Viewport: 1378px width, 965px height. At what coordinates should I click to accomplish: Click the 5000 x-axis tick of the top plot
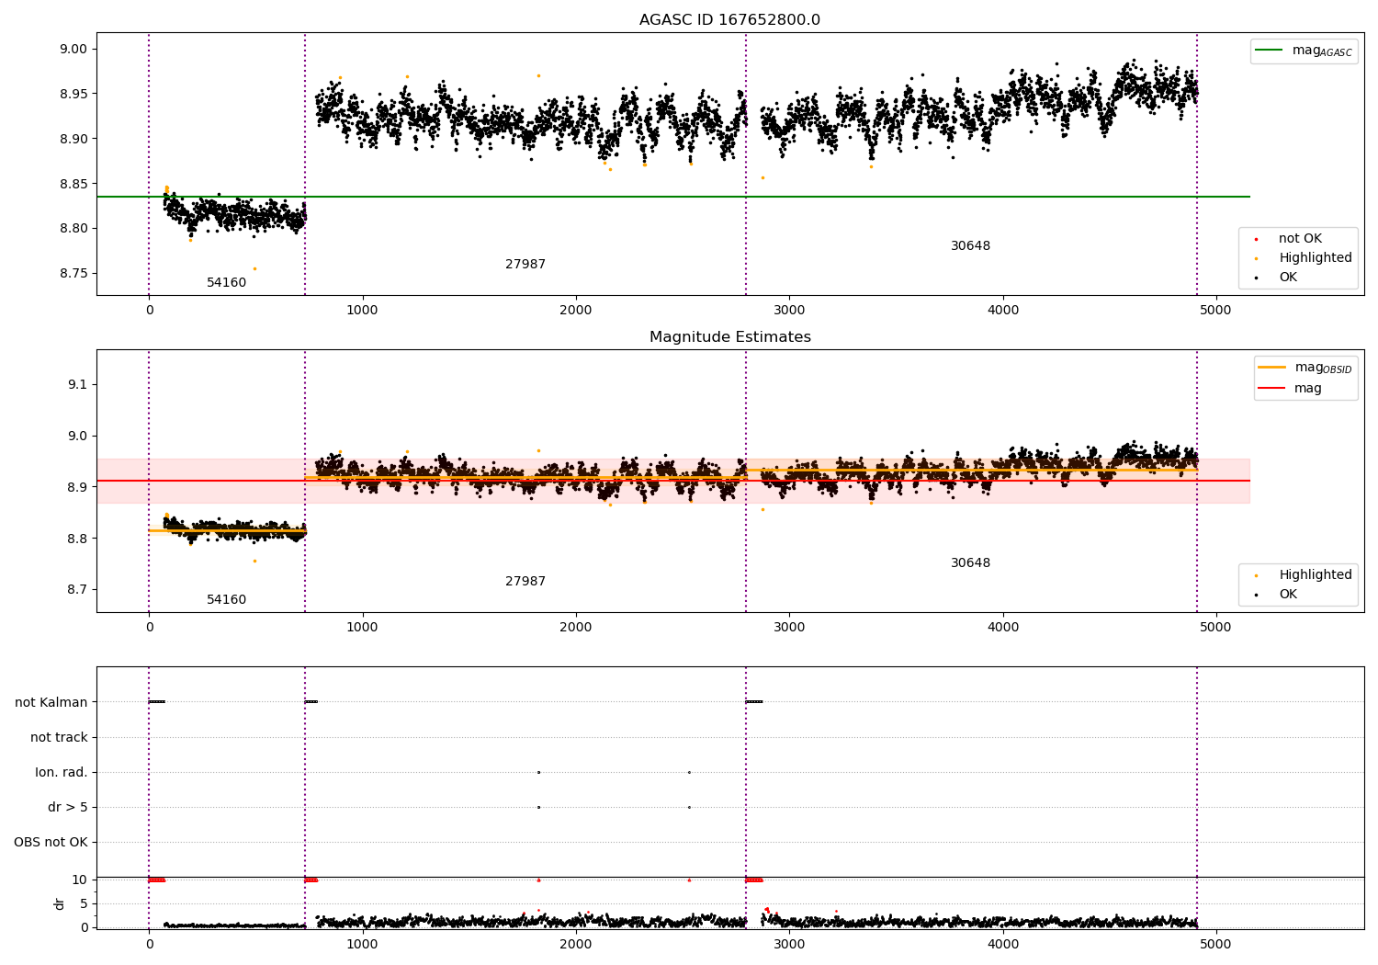click(1216, 311)
